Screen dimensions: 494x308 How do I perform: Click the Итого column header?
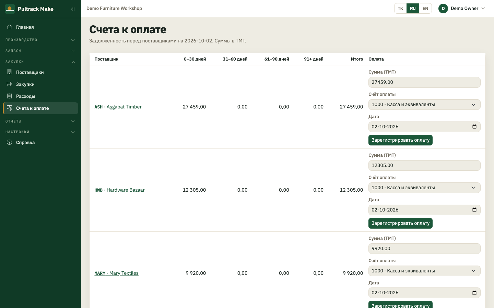pyautogui.click(x=357, y=59)
